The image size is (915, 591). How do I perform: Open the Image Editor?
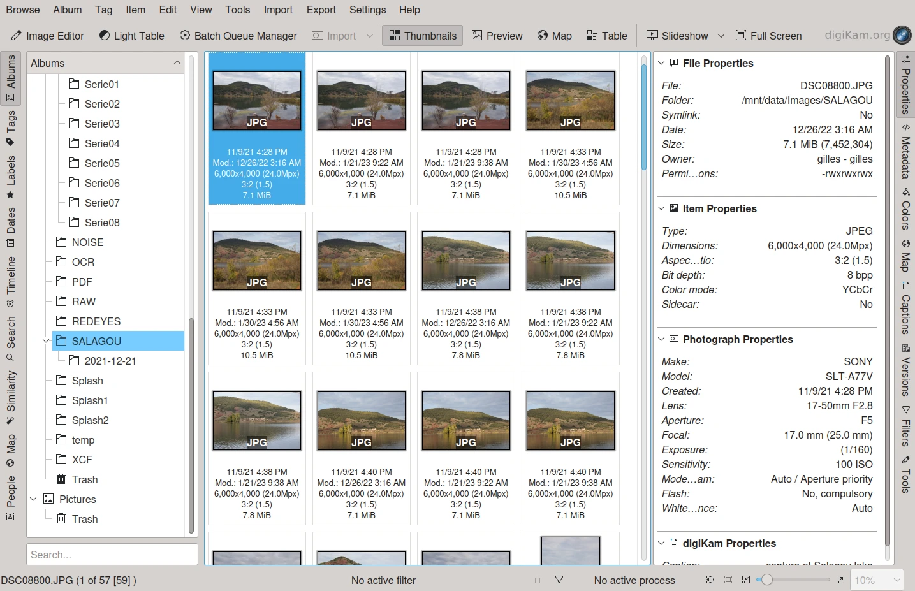point(47,36)
